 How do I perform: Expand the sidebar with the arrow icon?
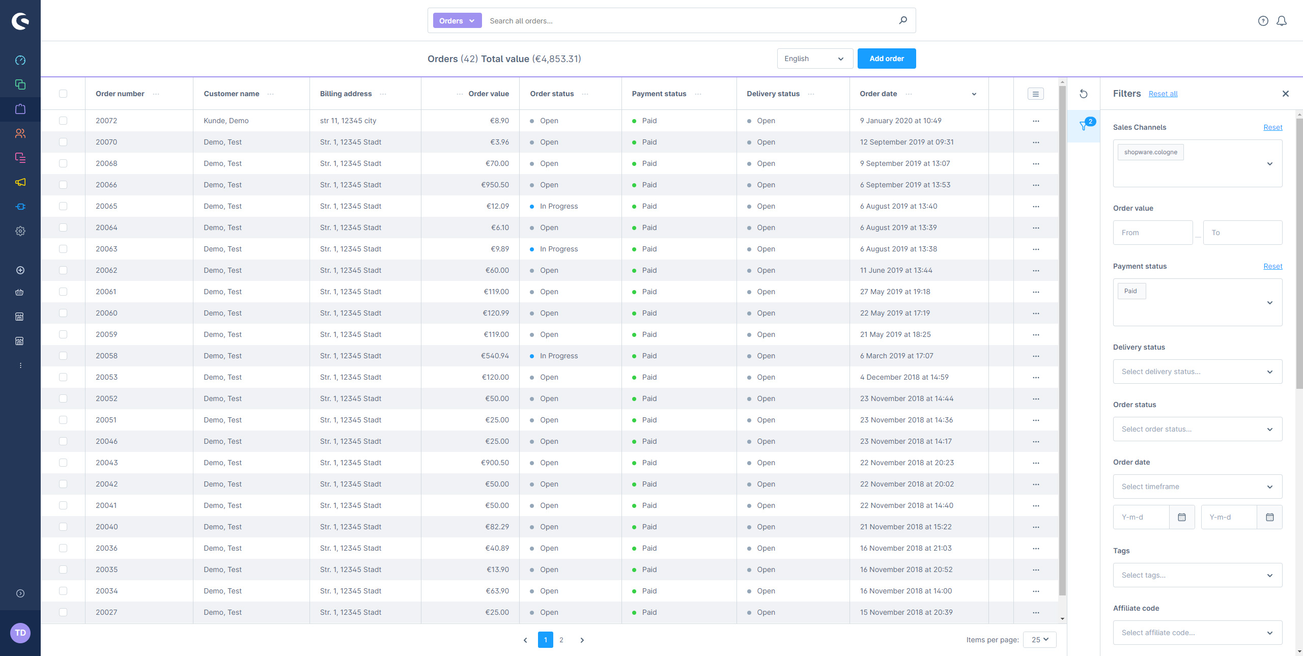pos(20,593)
